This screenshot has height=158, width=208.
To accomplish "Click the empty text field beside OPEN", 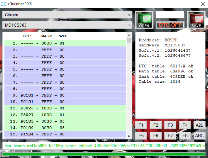I will point(170,15).
